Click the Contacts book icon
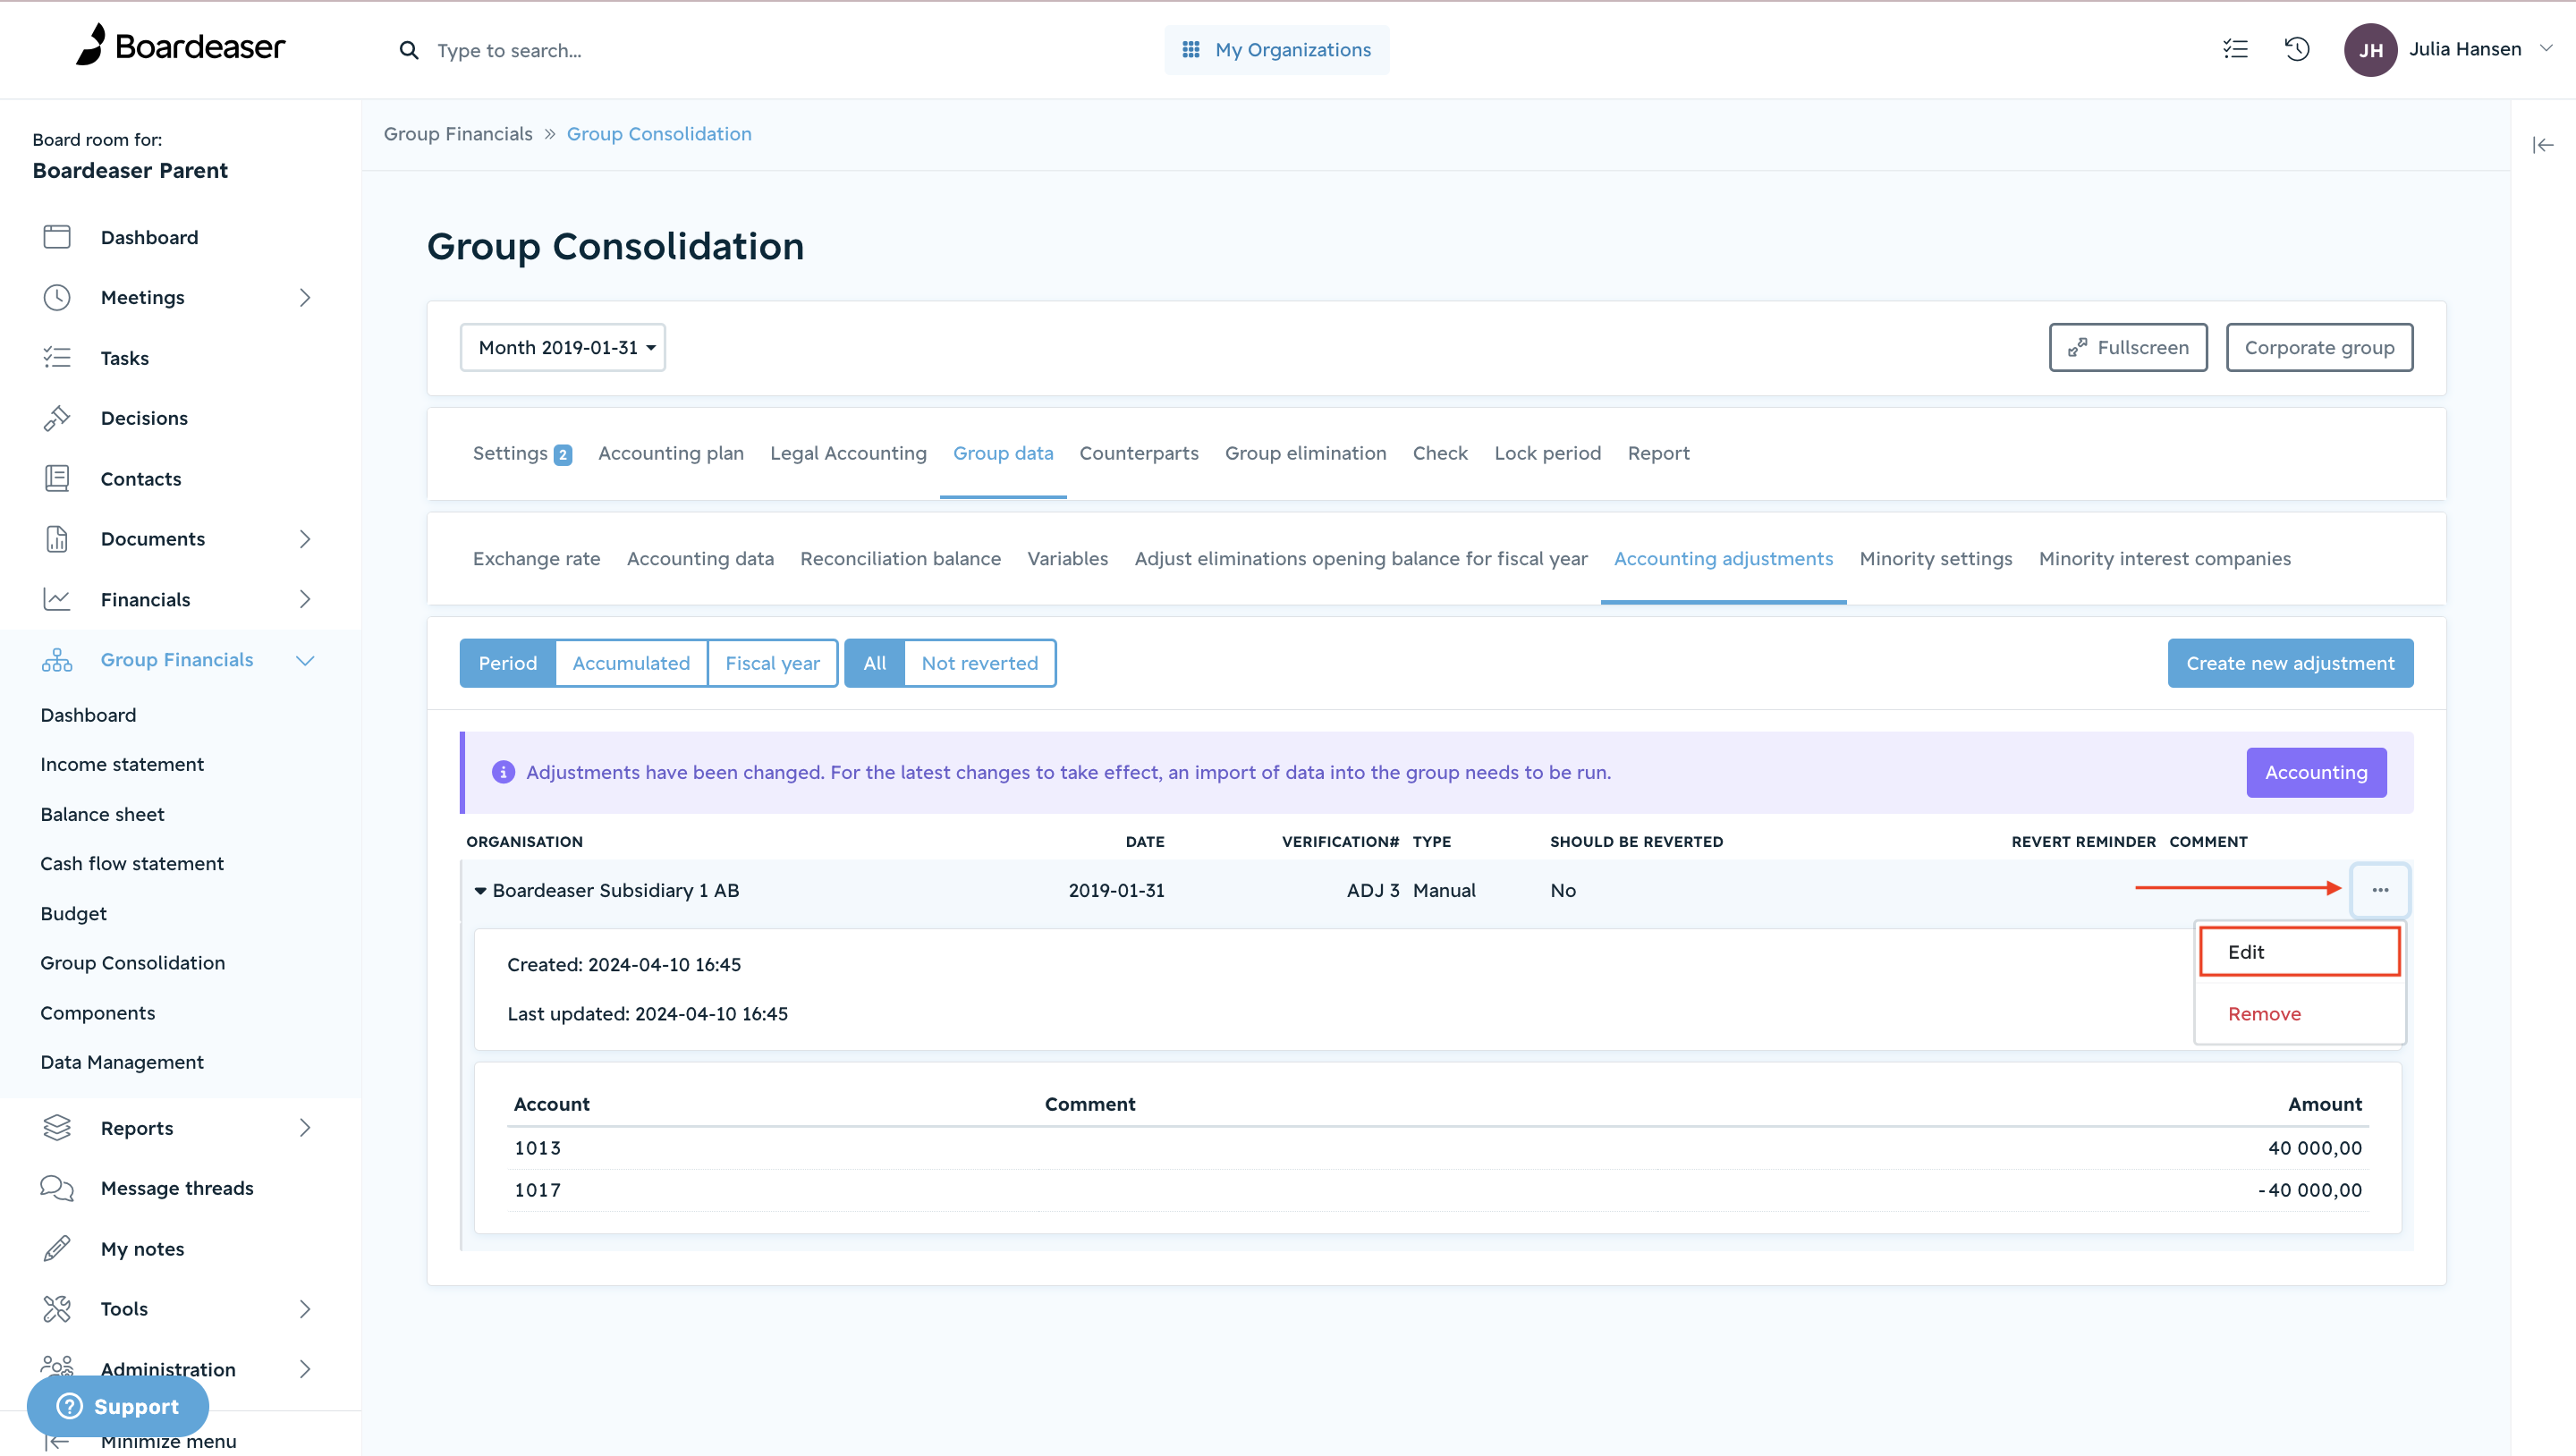2576x1456 pixels. point(57,479)
